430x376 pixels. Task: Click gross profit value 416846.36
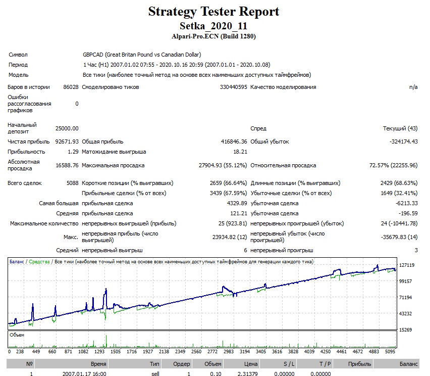[x=234, y=142]
